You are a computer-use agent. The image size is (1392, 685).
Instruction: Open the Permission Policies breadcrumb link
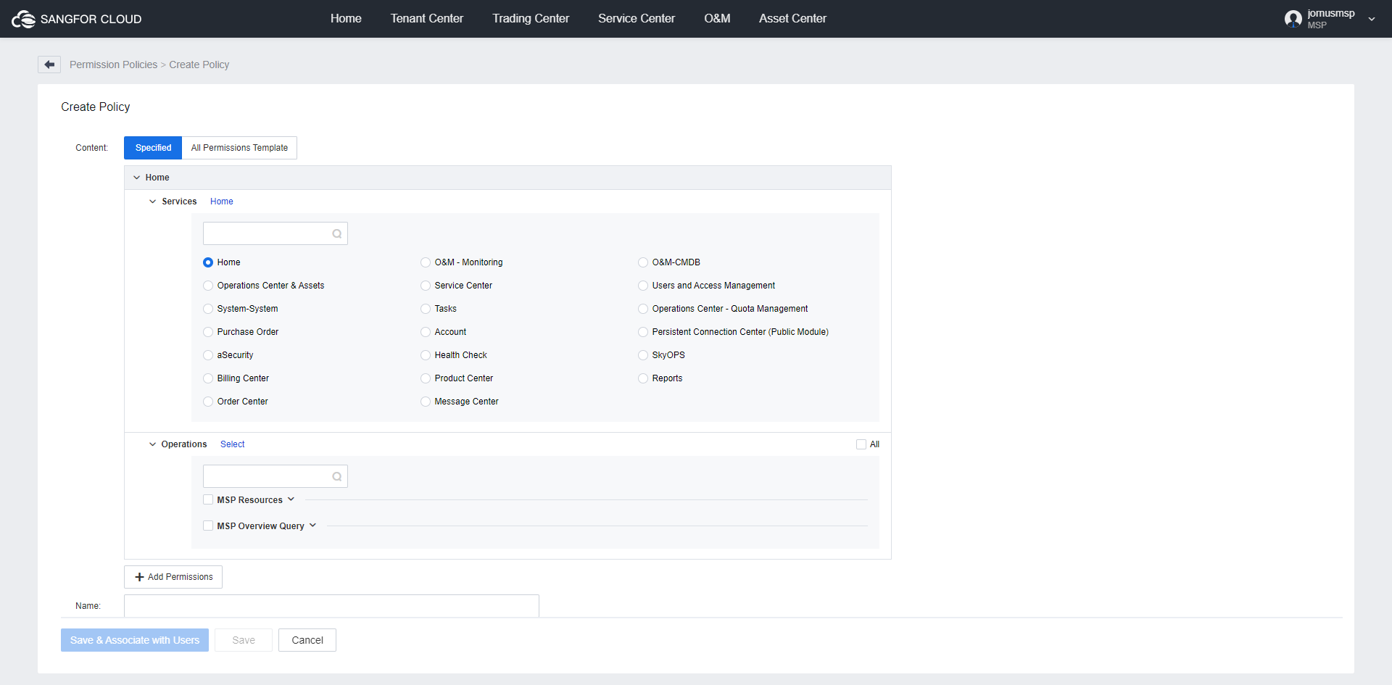[113, 65]
